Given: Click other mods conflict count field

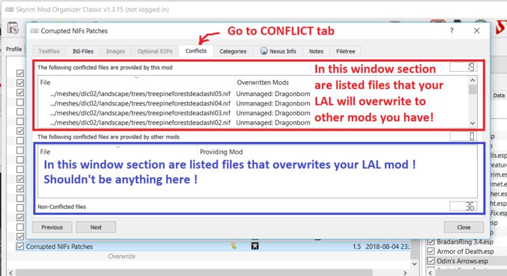Looking at the screenshot, I should click(463, 136).
